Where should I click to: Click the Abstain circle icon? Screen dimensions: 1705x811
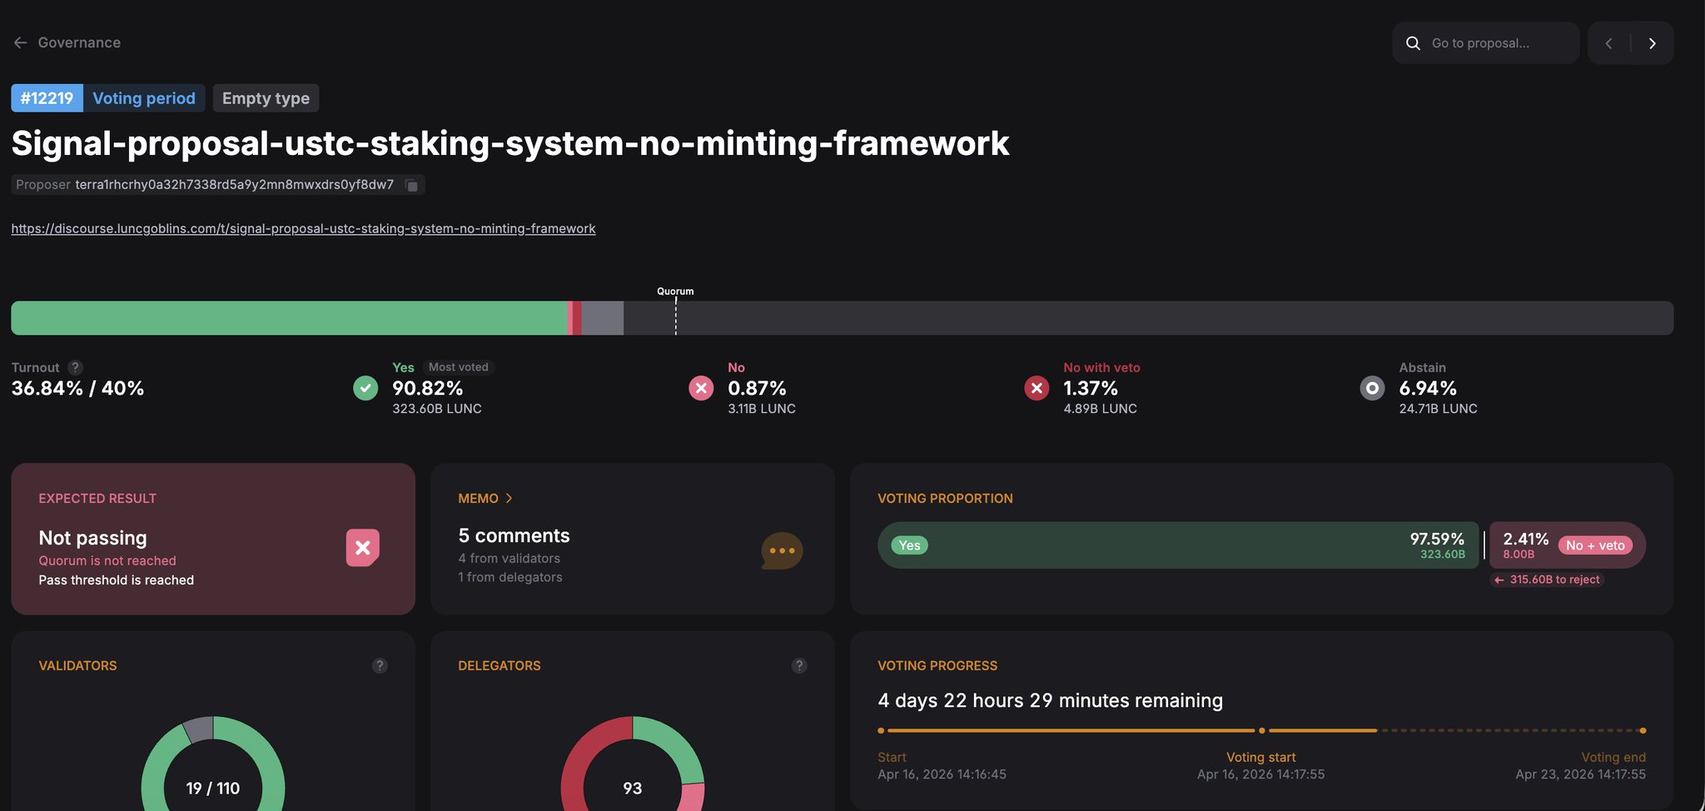pyautogui.click(x=1372, y=388)
